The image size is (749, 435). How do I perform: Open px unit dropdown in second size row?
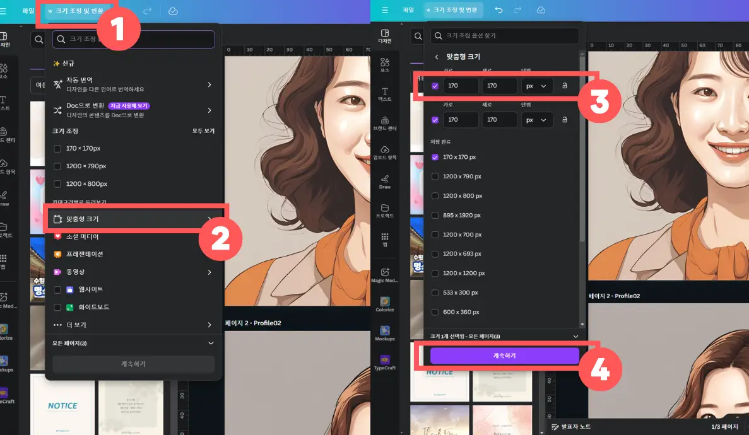pos(537,120)
